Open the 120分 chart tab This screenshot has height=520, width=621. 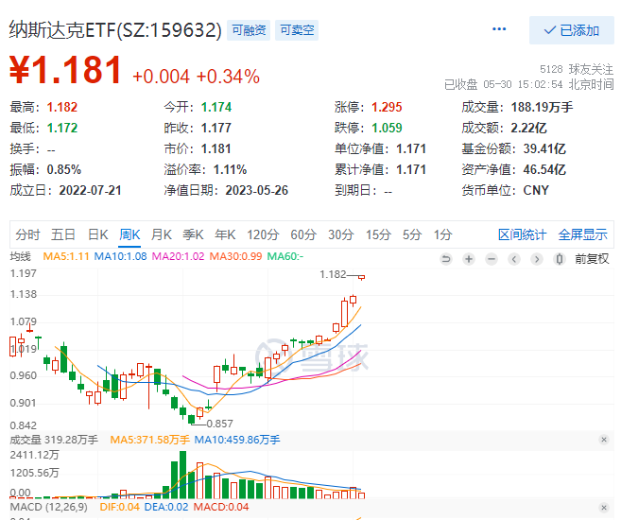point(263,234)
